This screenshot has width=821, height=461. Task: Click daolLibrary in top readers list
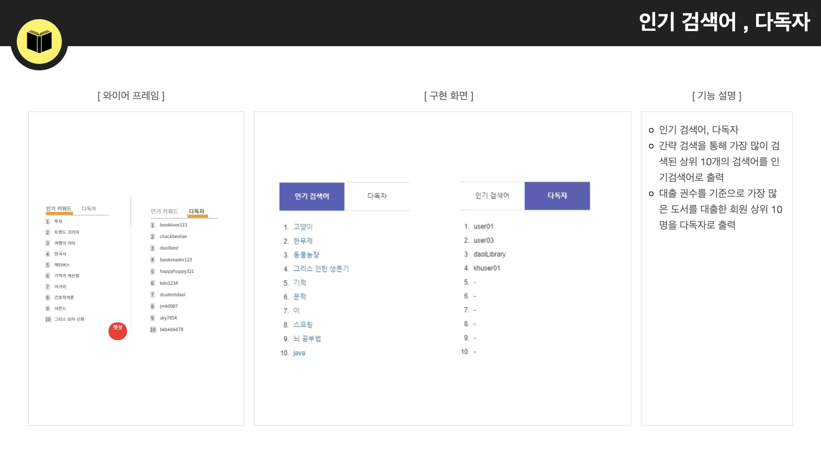pos(490,254)
